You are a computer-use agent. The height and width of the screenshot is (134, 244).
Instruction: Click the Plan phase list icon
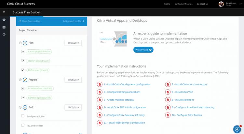(25, 43)
